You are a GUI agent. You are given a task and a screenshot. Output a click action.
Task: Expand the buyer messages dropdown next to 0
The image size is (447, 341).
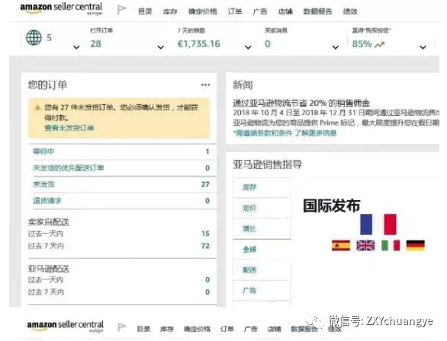tap(336, 47)
